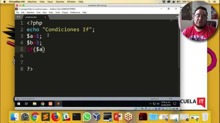Image resolution: width=220 pixels, height=123 pixels.
Task: Restore down the Sublime Text window
Action: pos(168,9)
